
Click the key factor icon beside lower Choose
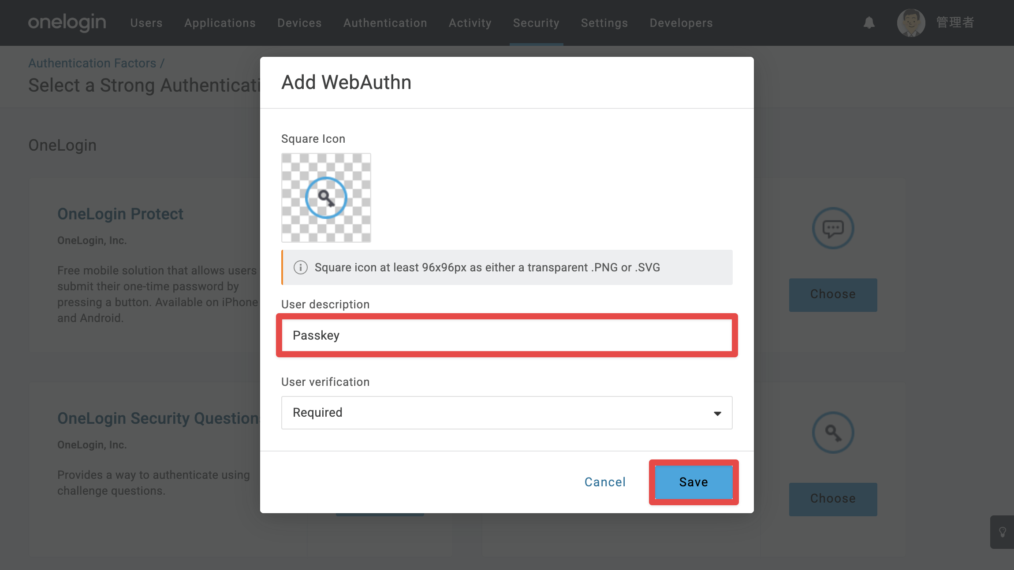[x=833, y=433]
